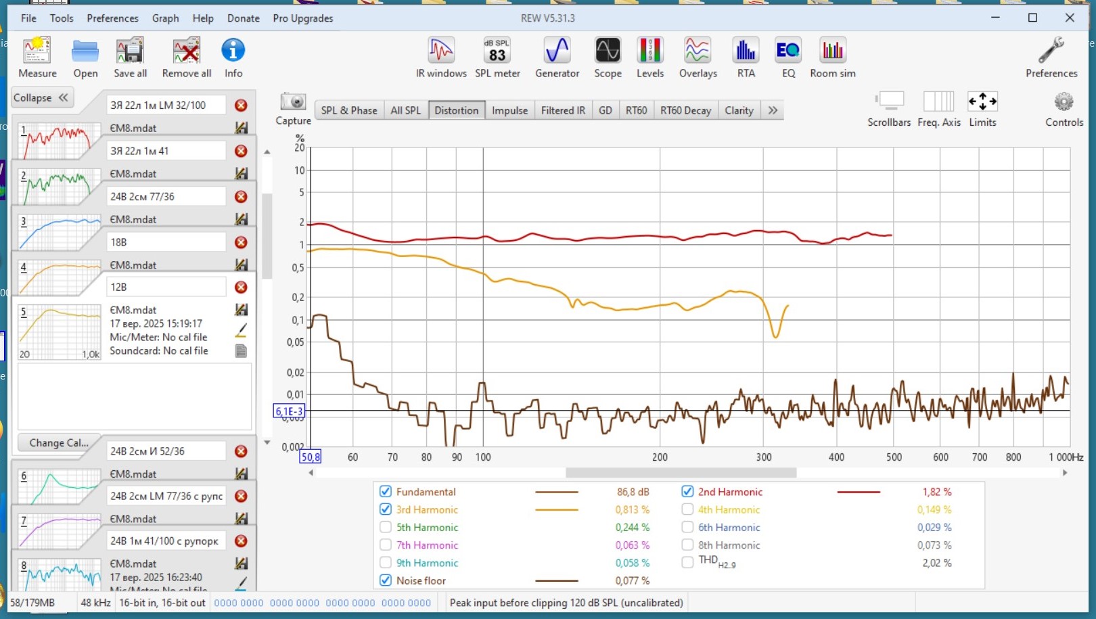This screenshot has height=619, width=1096.
Task: Open the Info window
Action: [233, 58]
